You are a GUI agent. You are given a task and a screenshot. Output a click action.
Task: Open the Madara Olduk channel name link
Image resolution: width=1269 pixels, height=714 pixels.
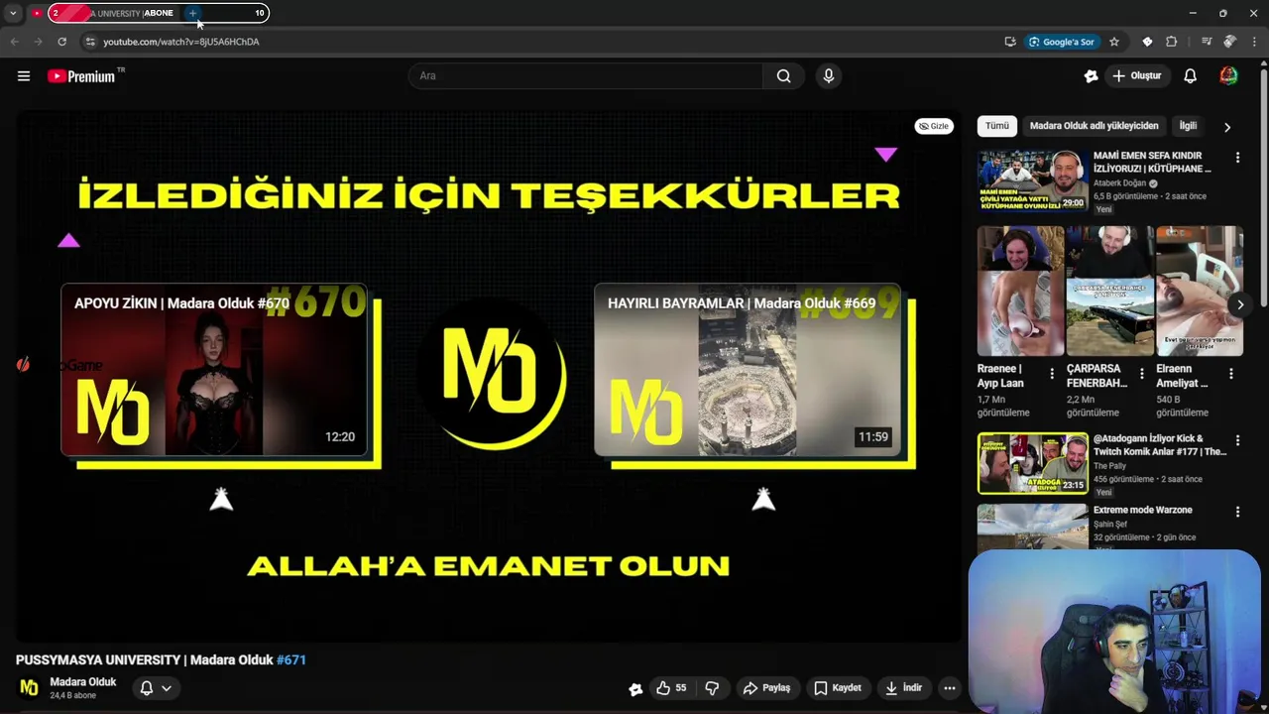83,682
